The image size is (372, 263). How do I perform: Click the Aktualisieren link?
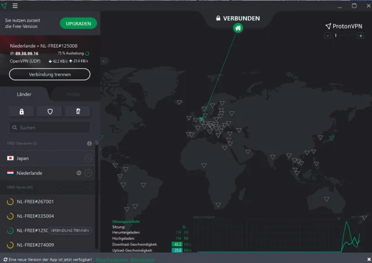pyautogui.click(x=142, y=260)
